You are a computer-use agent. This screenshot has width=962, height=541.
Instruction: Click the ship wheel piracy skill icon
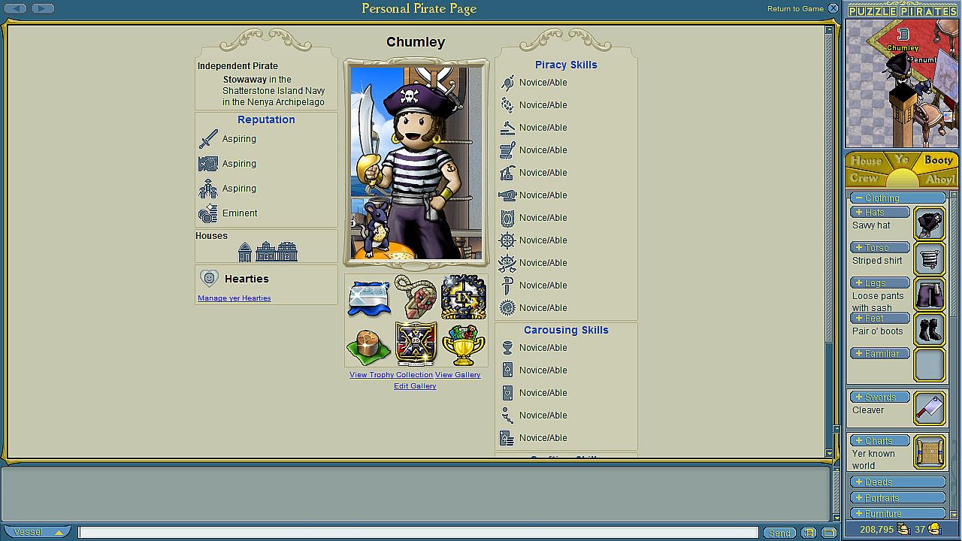tap(507, 240)
